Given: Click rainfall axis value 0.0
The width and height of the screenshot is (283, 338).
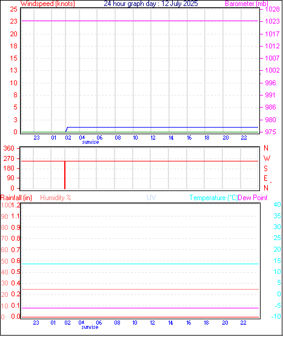Looking at the screenshot, I should (x=15, y=316).
